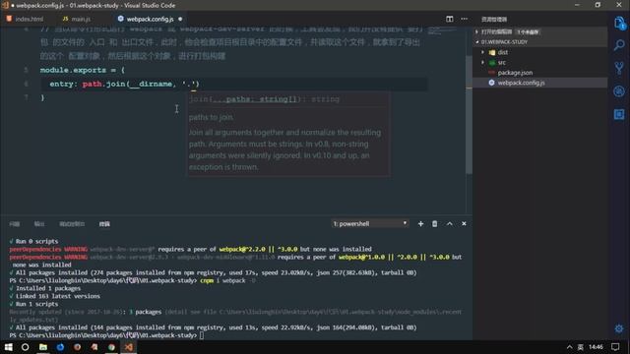The height and width of the screenshot is (354, 630).
Task: Open the Windows Start menu
Action: click(8, 347)
